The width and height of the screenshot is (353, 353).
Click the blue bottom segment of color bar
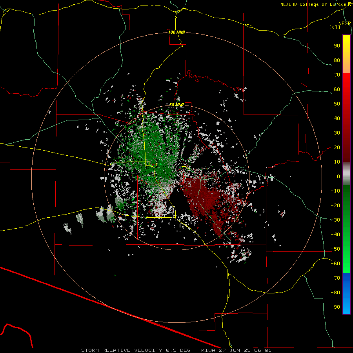[x=346, y=293]
